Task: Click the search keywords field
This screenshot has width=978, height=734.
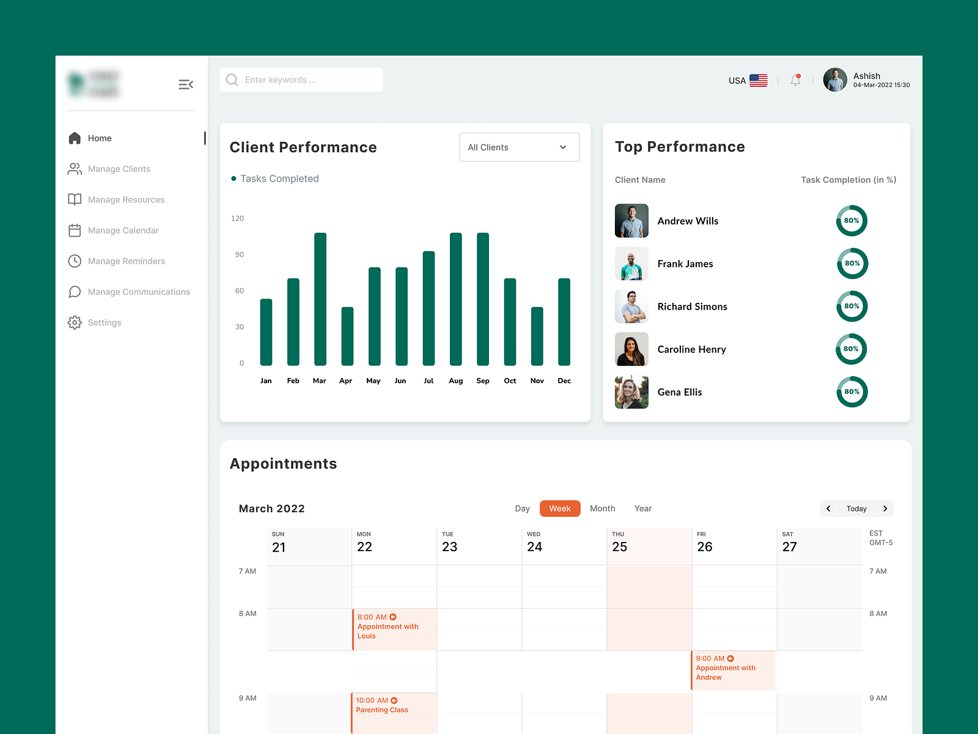Action: pyautogui.click(x=301, y=80)
